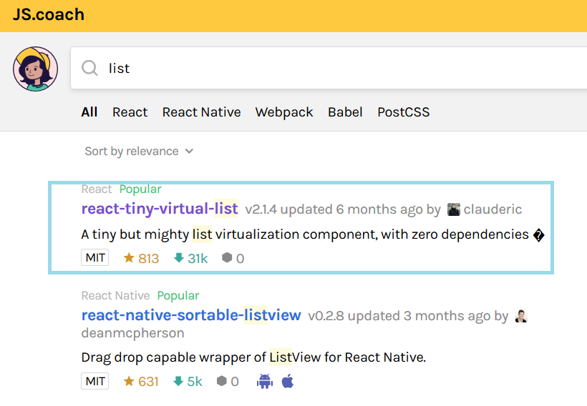587x406 pixels.
Task: Switch to the PostCSS tab
Action: coord(403,112)
